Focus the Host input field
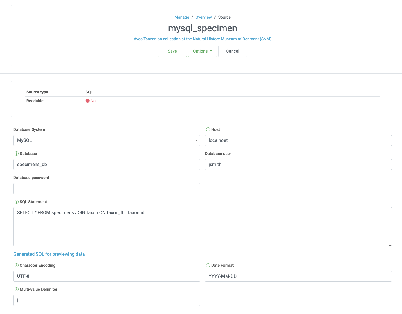 (x=298, y=140)
